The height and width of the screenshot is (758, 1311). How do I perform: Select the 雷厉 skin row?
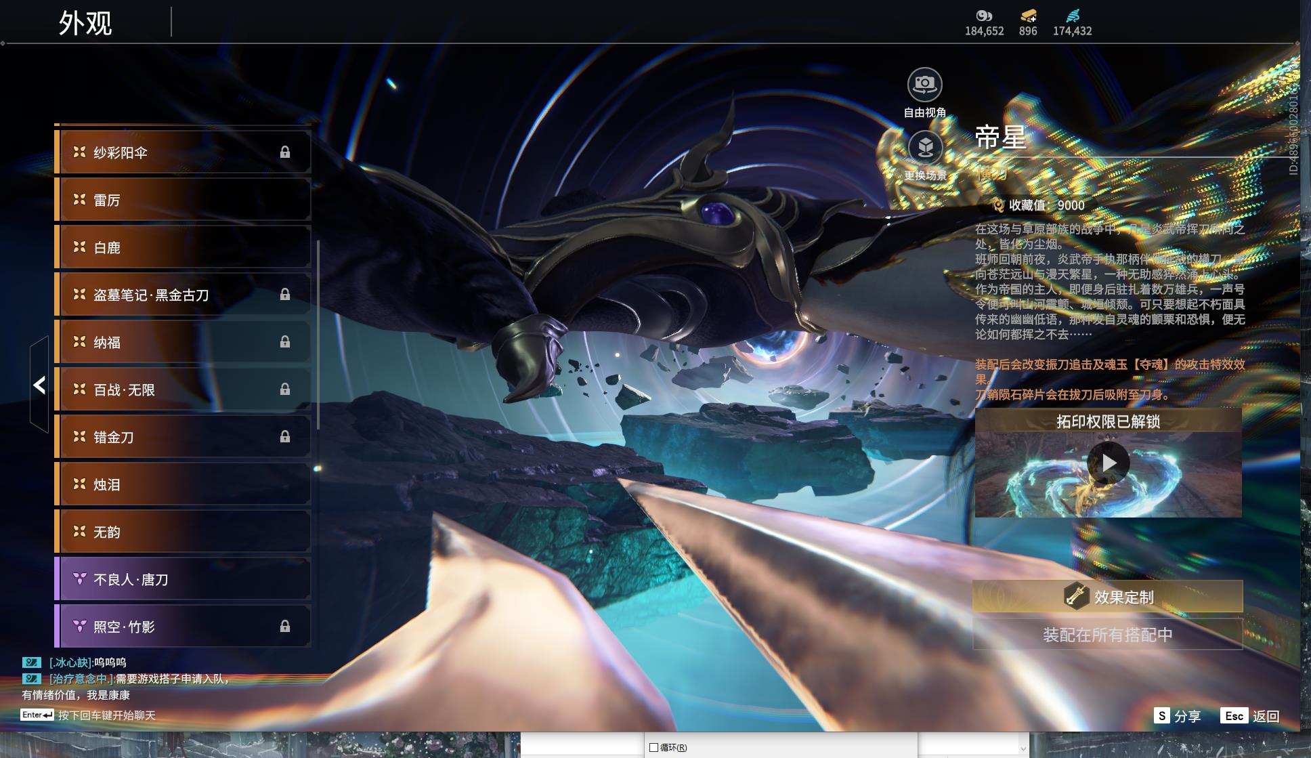coord(183,200)
